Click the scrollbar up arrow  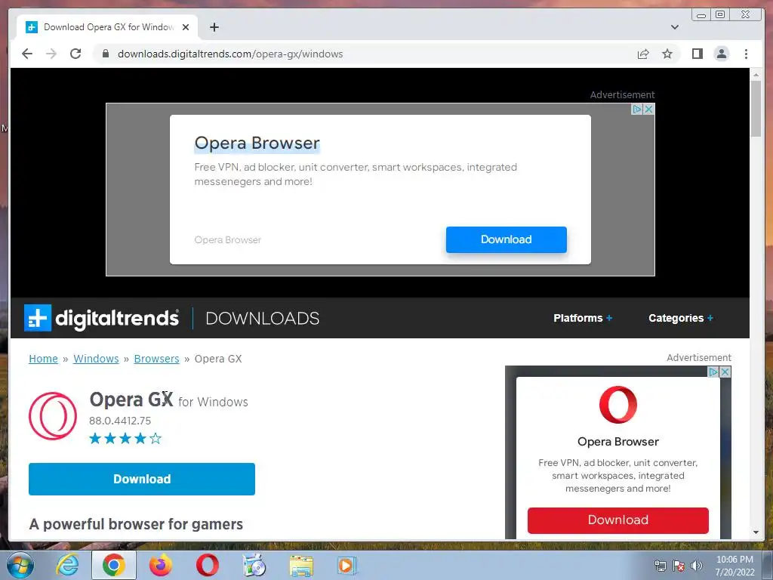[x=756, y=75]
